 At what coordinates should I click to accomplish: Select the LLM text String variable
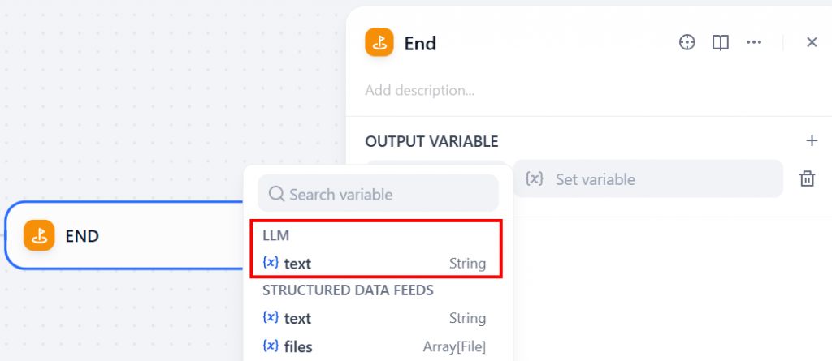click(375, 264)
